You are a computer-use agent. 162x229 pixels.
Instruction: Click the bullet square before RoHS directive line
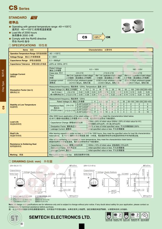point(10,38)
